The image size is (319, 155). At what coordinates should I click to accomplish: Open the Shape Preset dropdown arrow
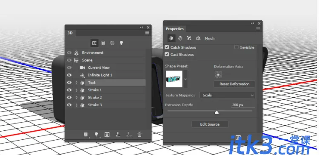[x=185, y=79]
